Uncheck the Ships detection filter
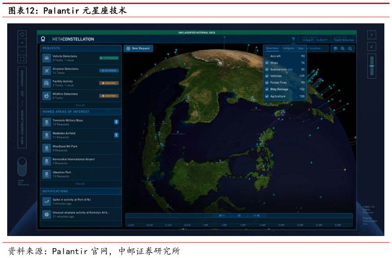392x258 pixels. pyautogui.click(x=267, y=63)
